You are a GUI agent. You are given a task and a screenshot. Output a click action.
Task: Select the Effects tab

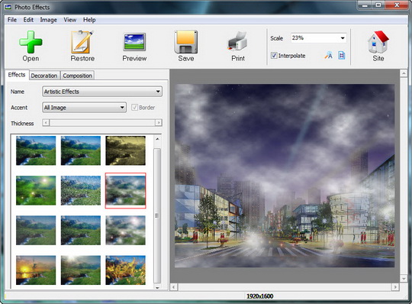pyautogui.click(x=17, y=75)
